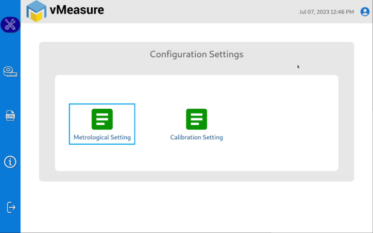Click the blue border of the Metrological tile

point(69,124)
